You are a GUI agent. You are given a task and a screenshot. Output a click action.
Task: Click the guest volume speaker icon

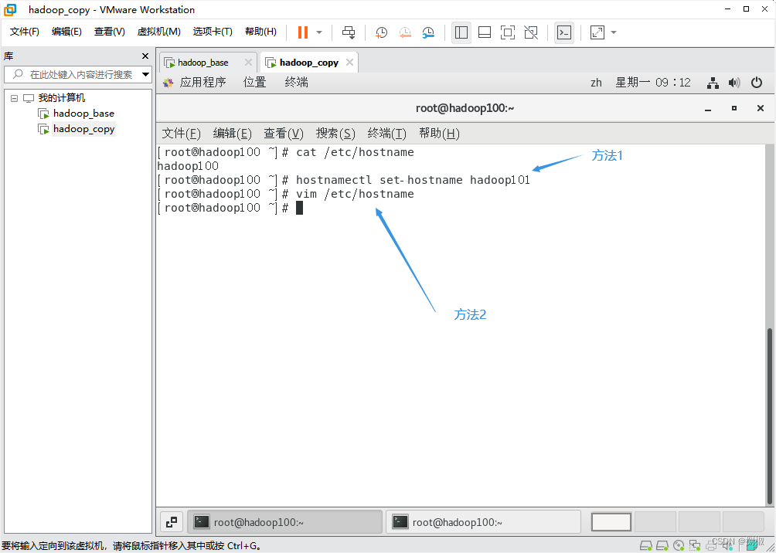pyautogui.click(x=733, y=82)
